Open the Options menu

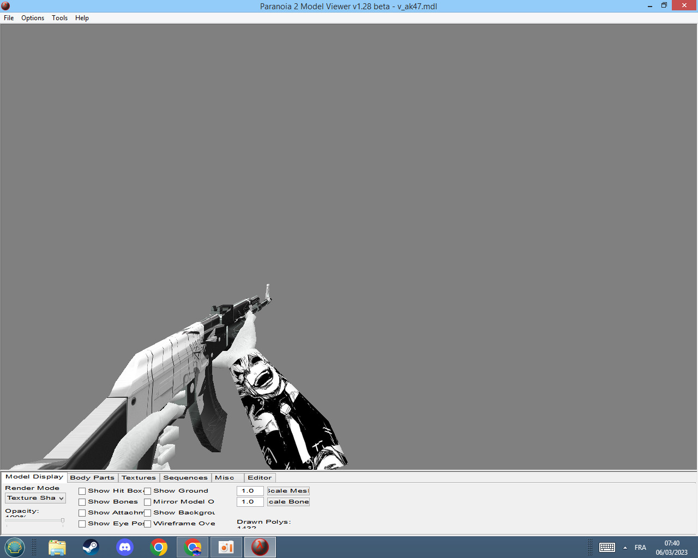tap(32, 18)
